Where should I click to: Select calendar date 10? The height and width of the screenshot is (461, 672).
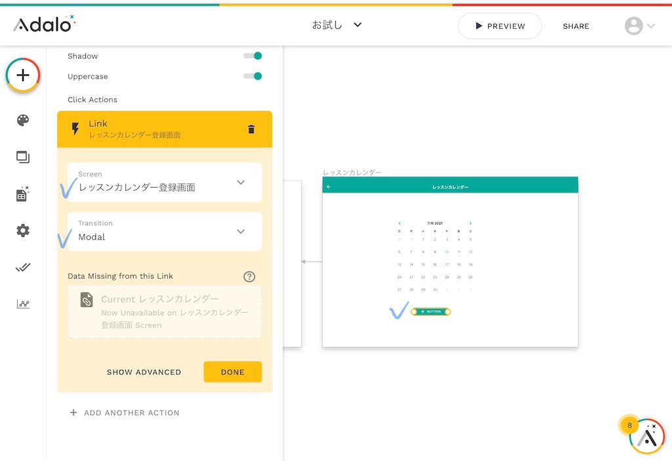pyautogui.click(x=446, y=252)
